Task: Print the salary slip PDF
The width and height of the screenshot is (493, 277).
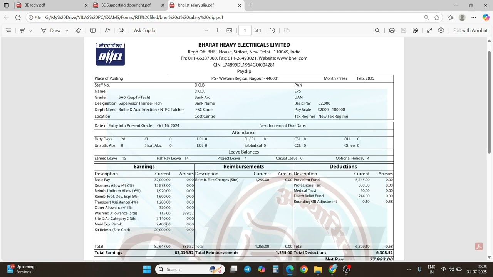Action: [392, 30]
